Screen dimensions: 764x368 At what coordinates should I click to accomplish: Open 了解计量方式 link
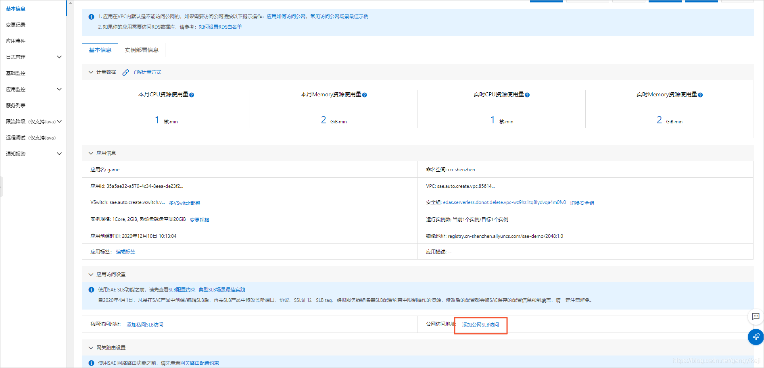(x=146, y=72)
